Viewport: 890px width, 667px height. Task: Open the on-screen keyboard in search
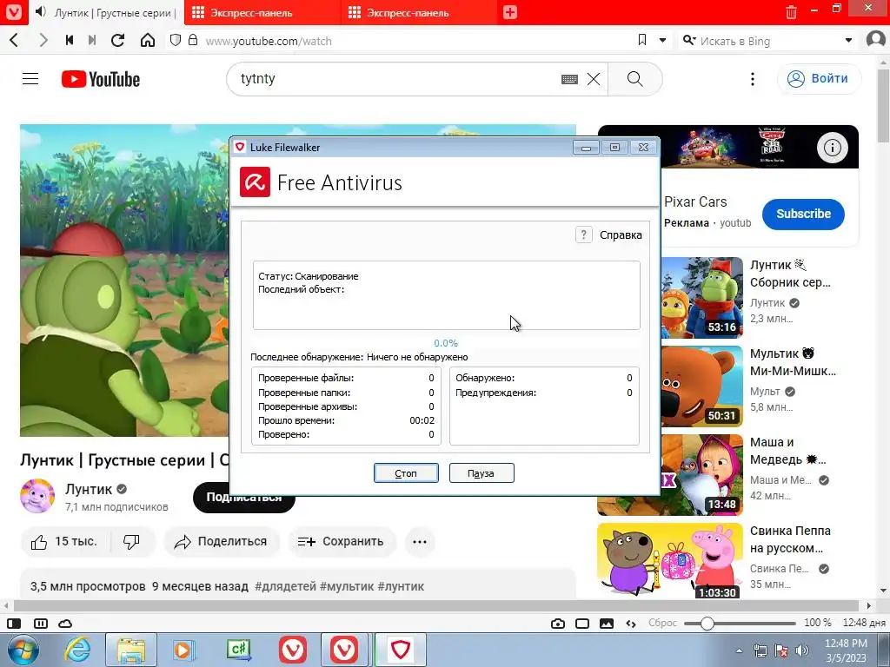(569, 79)
